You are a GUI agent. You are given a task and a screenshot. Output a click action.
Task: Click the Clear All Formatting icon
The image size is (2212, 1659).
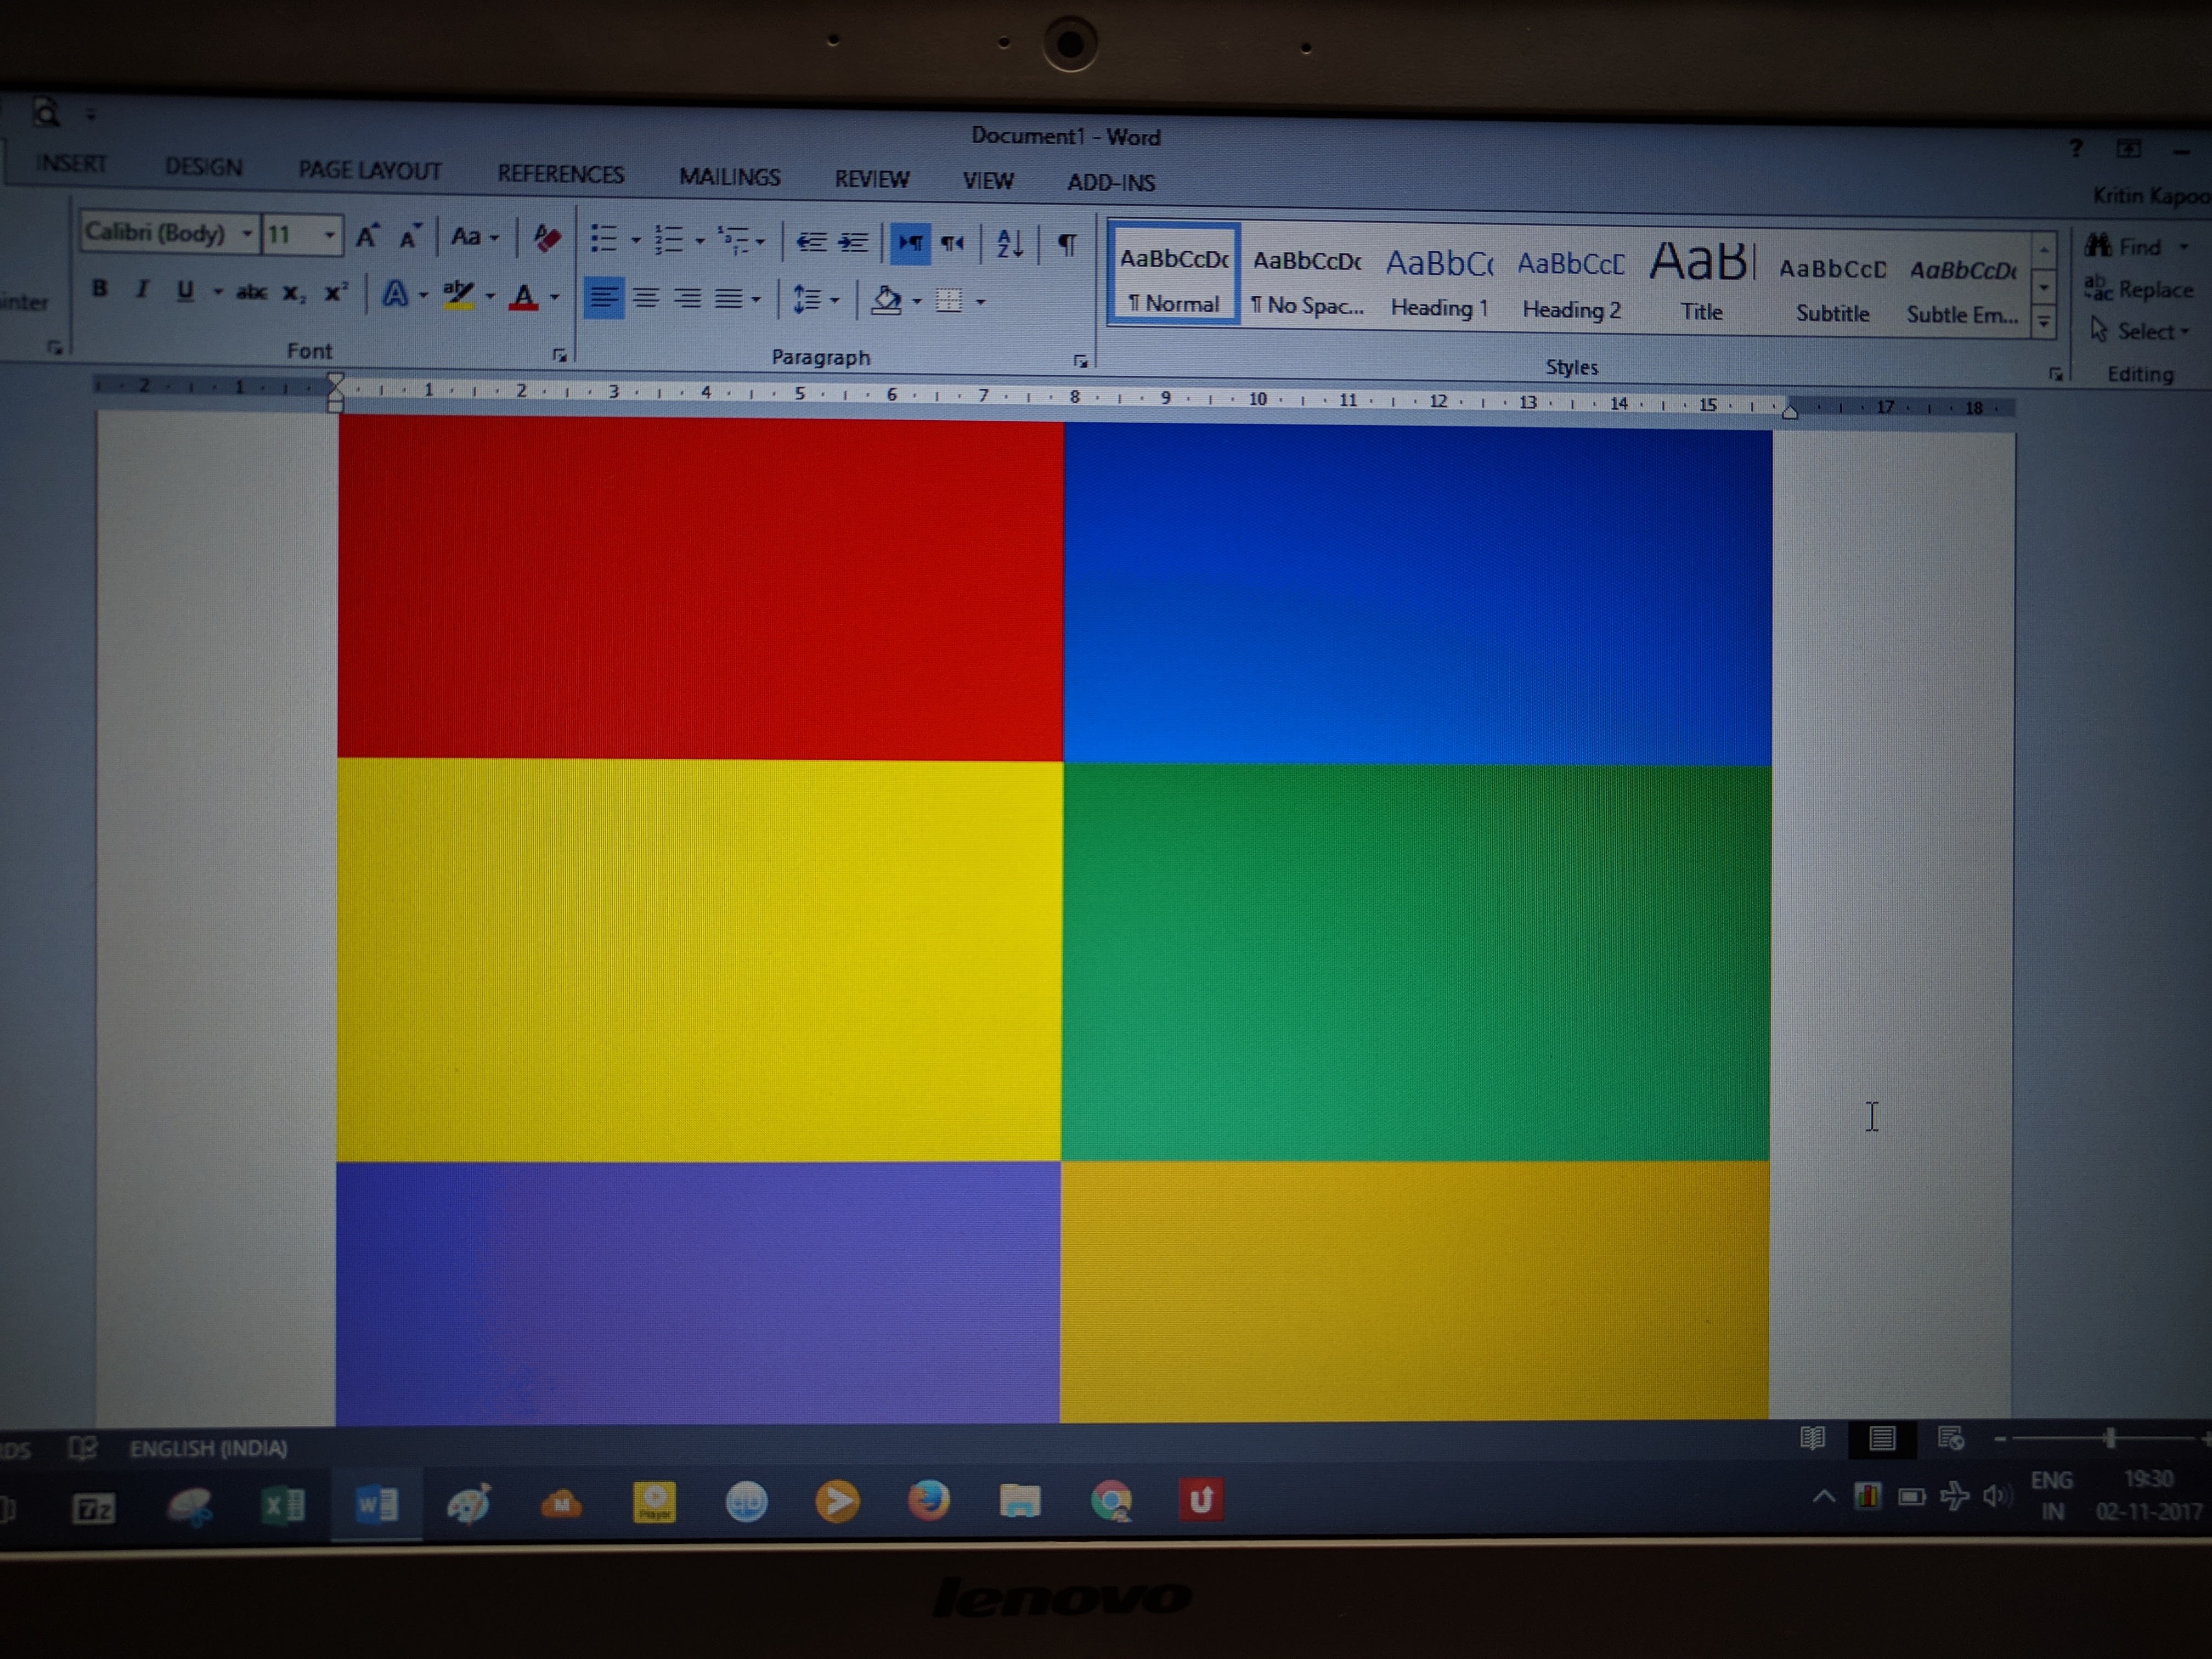coord(546,238)
